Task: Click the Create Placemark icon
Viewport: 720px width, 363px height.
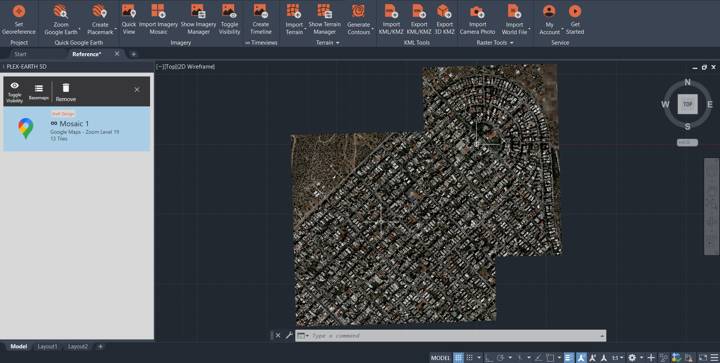Action: 100,11
